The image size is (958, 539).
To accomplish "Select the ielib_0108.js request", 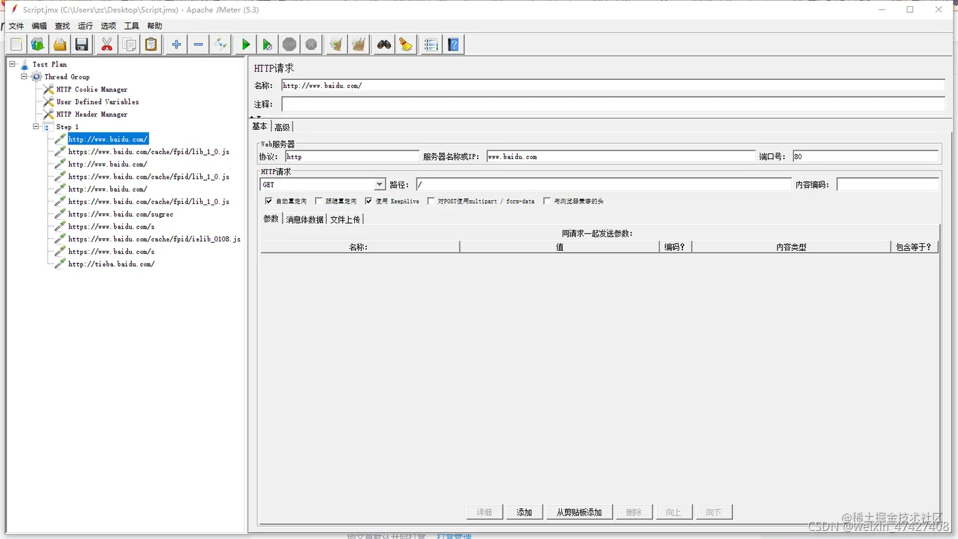I will 155,239.
